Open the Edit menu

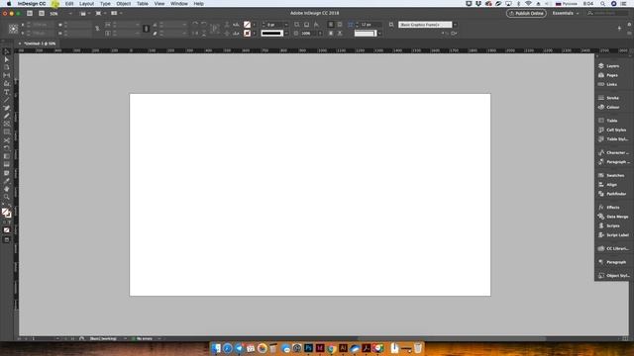(x=69, y=4)
